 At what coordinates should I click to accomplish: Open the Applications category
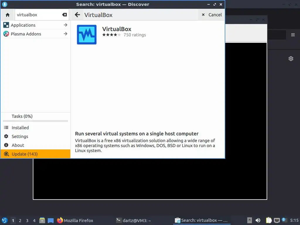pos(35,25)
